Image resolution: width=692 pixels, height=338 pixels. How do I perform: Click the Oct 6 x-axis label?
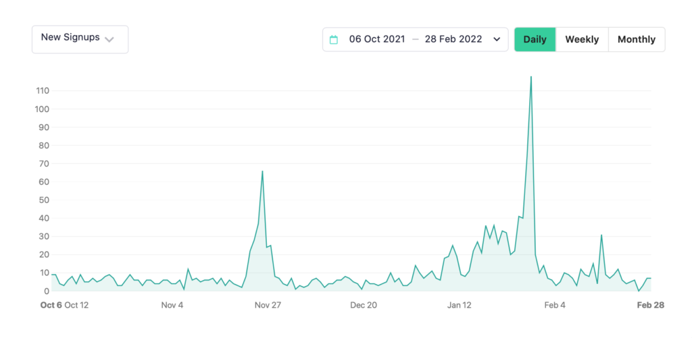click(51, 305)
